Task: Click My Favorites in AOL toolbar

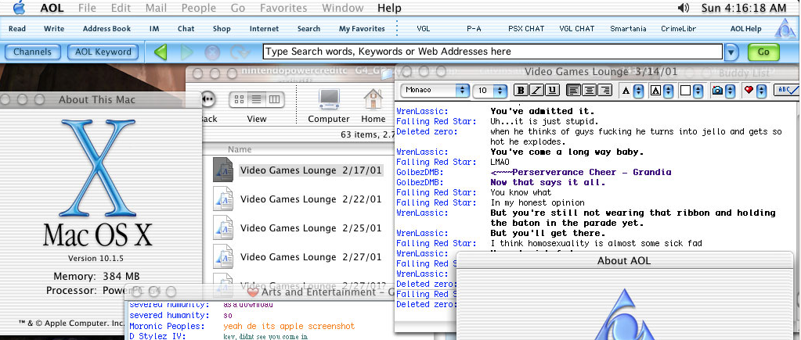Action: [x=362, y=29]
